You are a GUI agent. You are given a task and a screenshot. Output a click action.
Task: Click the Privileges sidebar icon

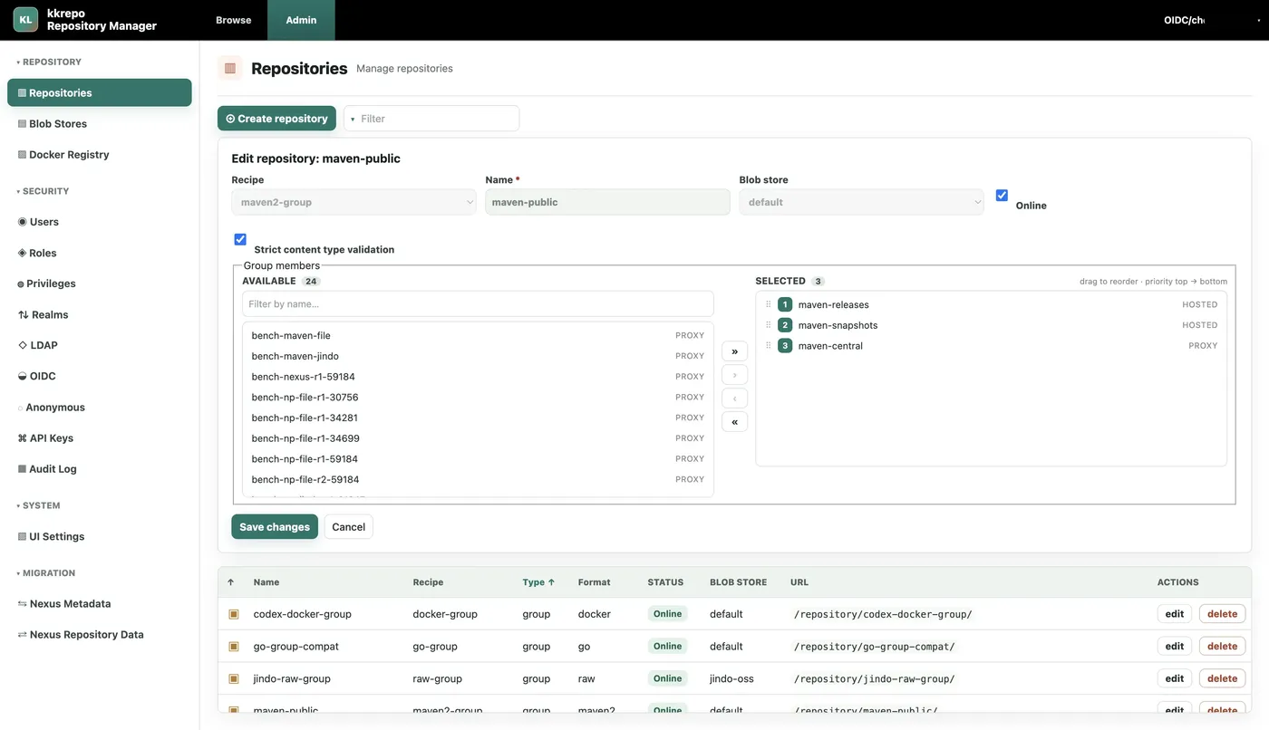21,284
